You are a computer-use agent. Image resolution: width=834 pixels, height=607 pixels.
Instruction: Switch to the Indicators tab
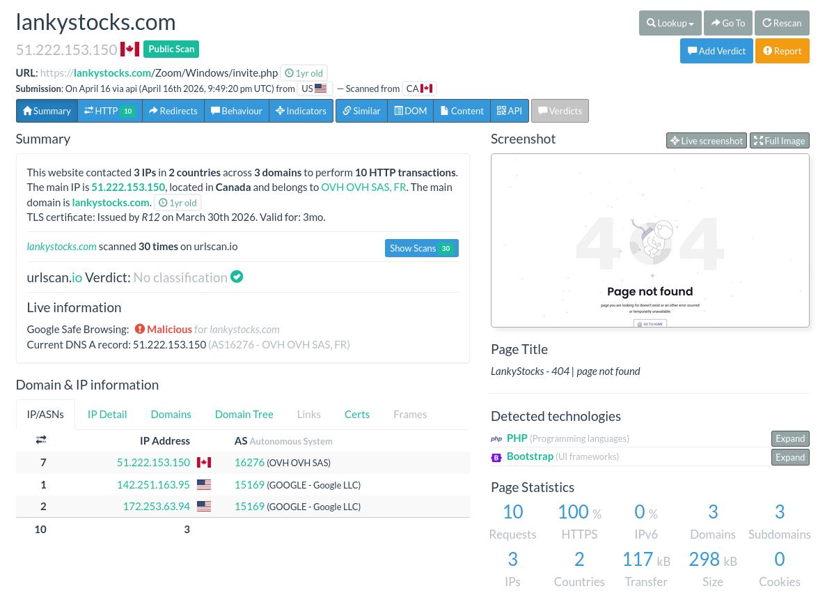[x=301, y=111]
